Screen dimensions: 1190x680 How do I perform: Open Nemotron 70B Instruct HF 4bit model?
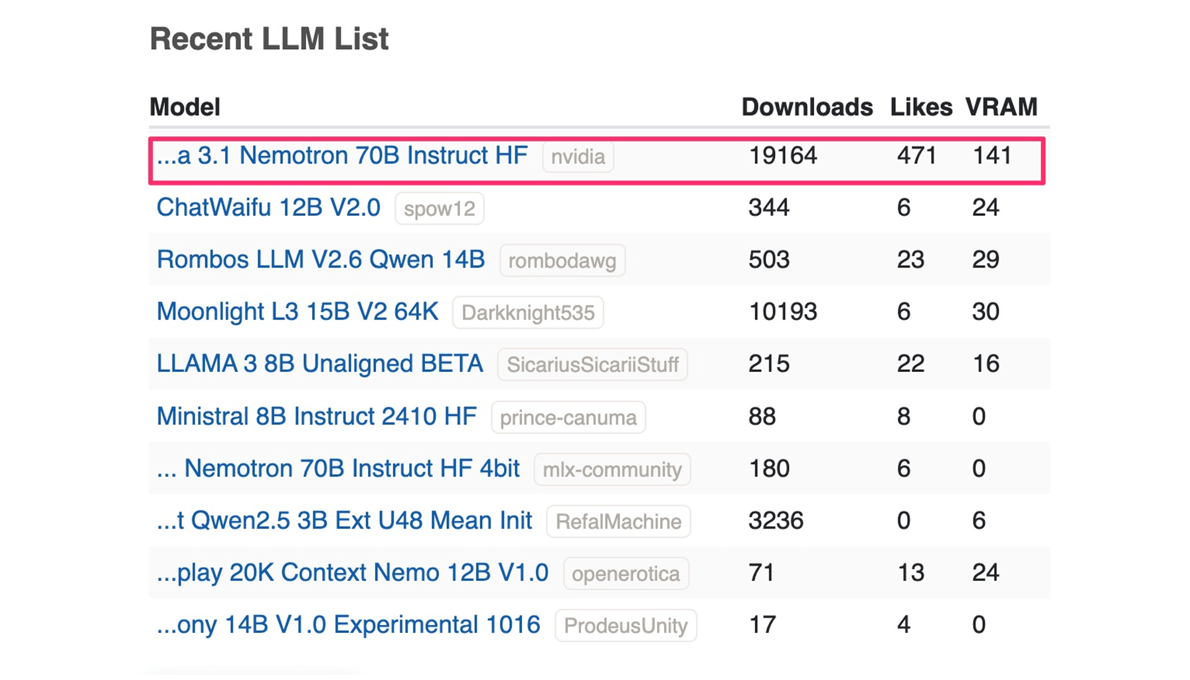tap(338, 468)
